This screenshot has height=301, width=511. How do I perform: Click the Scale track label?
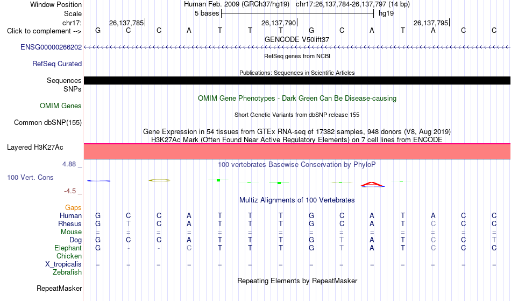coord(73,13)
